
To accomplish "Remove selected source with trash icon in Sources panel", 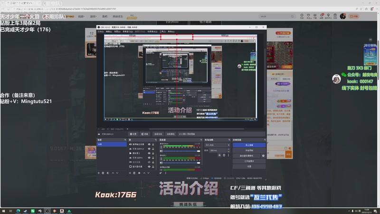I will (x=134, y=173).
